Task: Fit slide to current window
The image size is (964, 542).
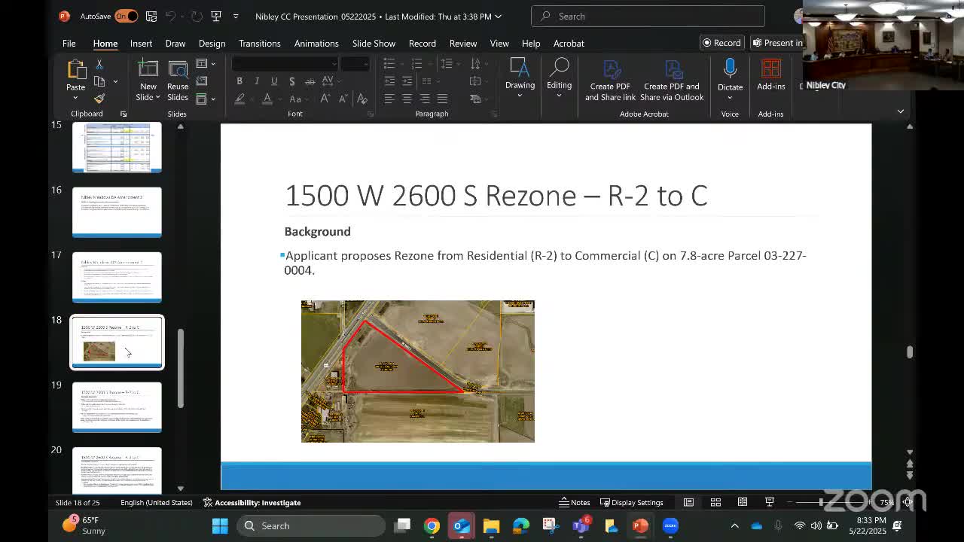Action: (x=908, y=502)
